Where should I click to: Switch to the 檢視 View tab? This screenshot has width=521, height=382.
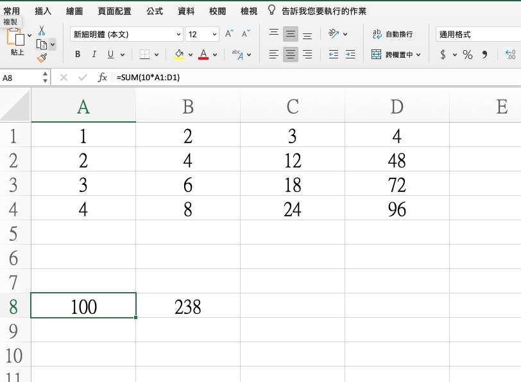pyautogui.click(x=249, y=11)
